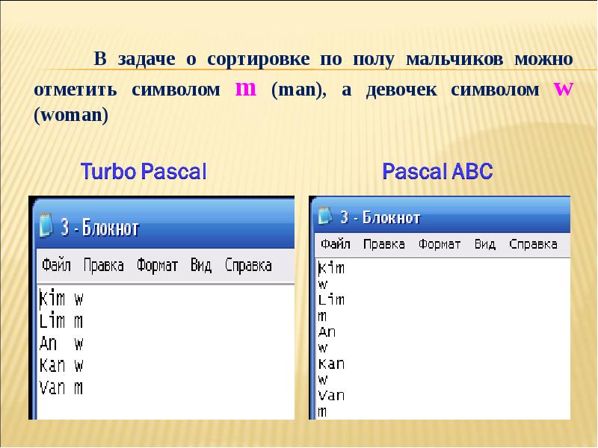Click the 'An  w' line in Turbo Pascal Notepad

tap(61, 343)
